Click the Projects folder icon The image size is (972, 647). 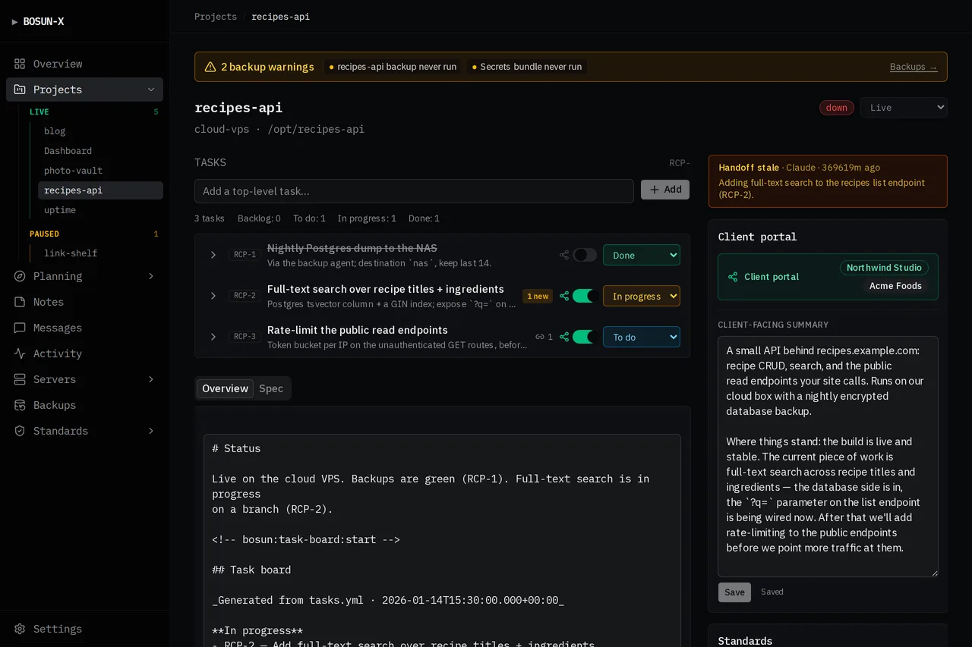pyautogui.click(x=20, y=90)
